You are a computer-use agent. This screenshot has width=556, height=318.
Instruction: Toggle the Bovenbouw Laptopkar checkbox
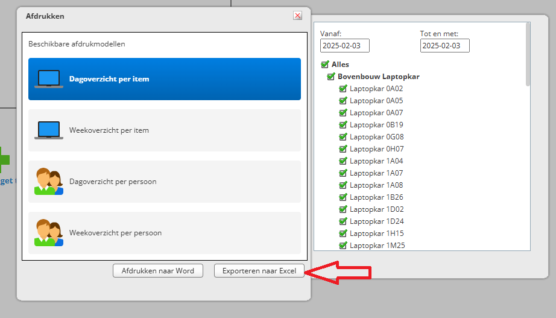331,77
